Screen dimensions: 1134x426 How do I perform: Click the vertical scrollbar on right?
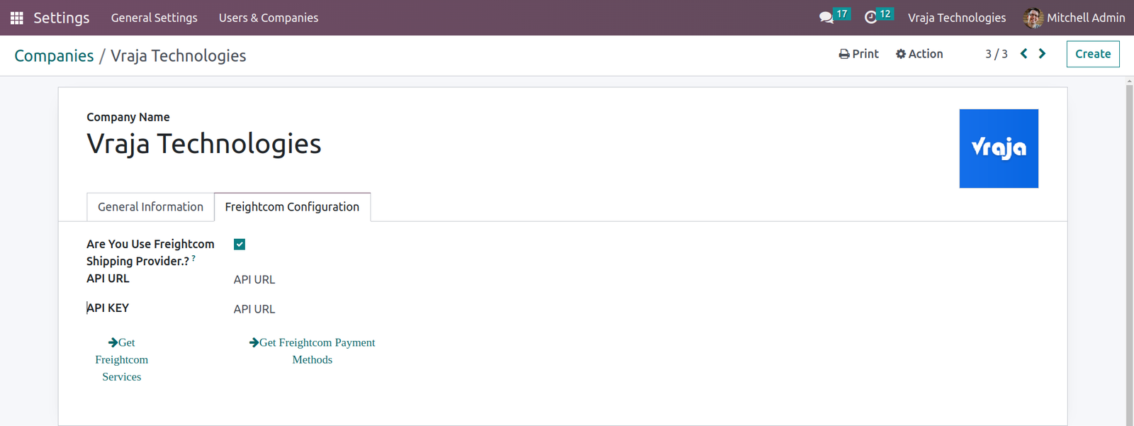pos(1129,252)
